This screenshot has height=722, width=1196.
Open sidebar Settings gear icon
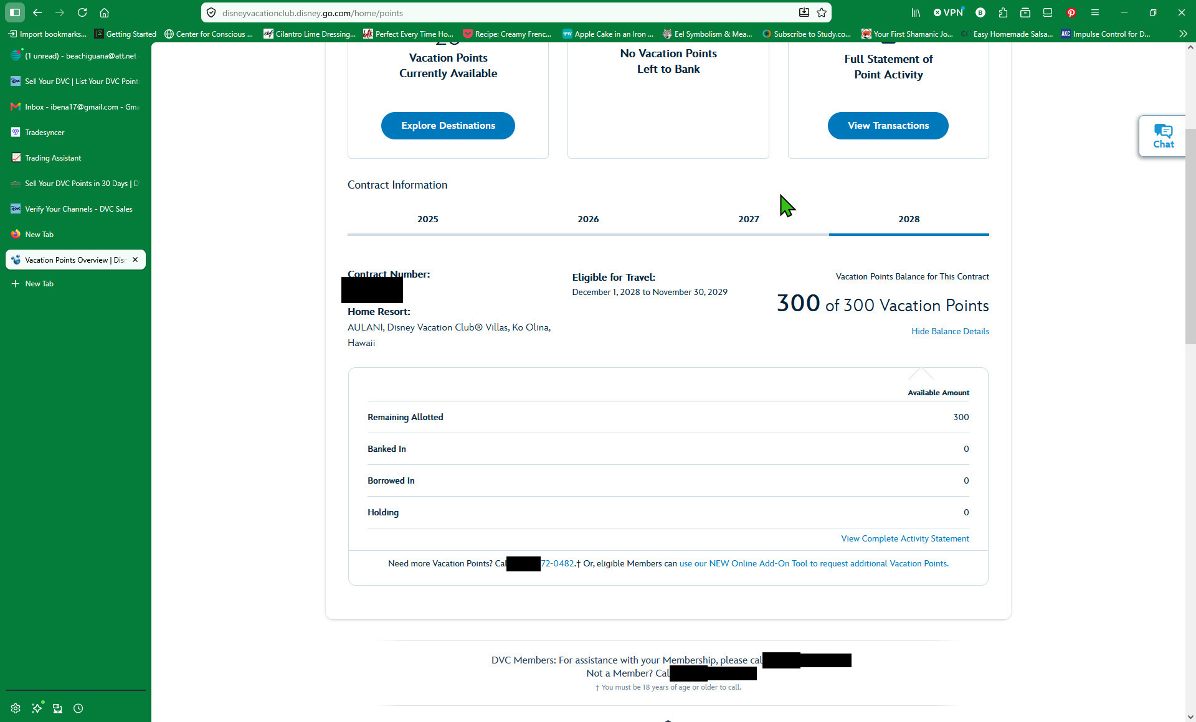16,708
